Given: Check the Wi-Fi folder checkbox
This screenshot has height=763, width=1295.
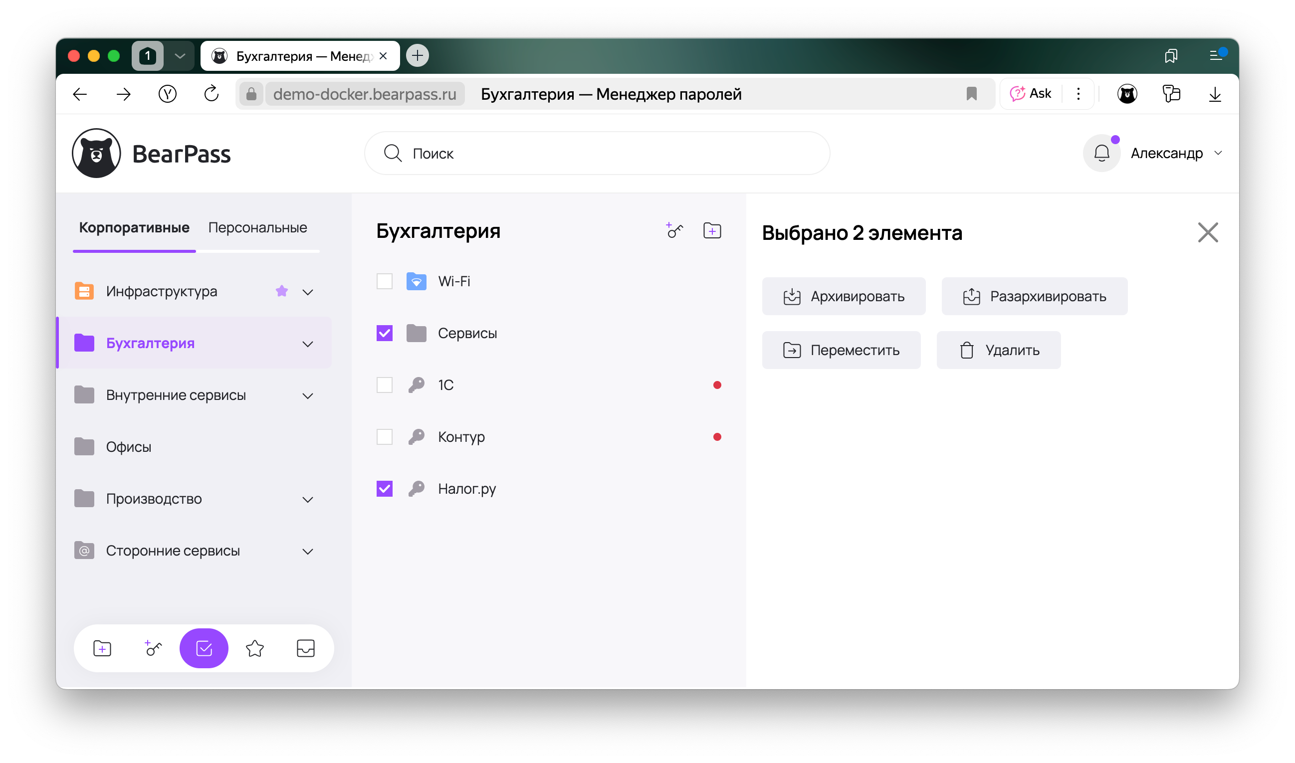Looking at the screenshot, I should [384, 281].
